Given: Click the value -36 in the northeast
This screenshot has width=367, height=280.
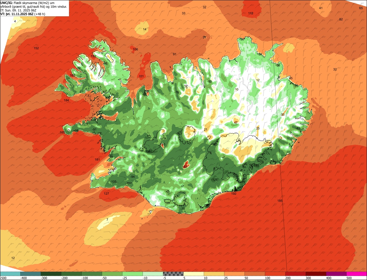Looking at the screenshot, I should click(x=278, y=65).
